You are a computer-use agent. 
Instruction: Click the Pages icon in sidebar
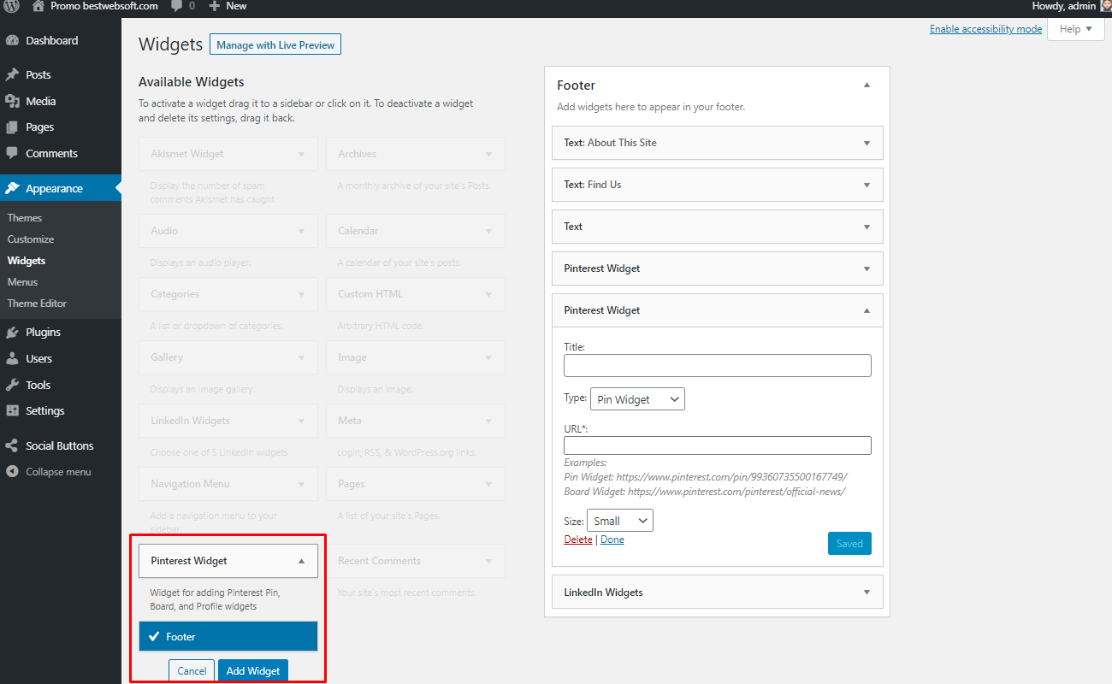pyautogui.click(x=12, y=127)
